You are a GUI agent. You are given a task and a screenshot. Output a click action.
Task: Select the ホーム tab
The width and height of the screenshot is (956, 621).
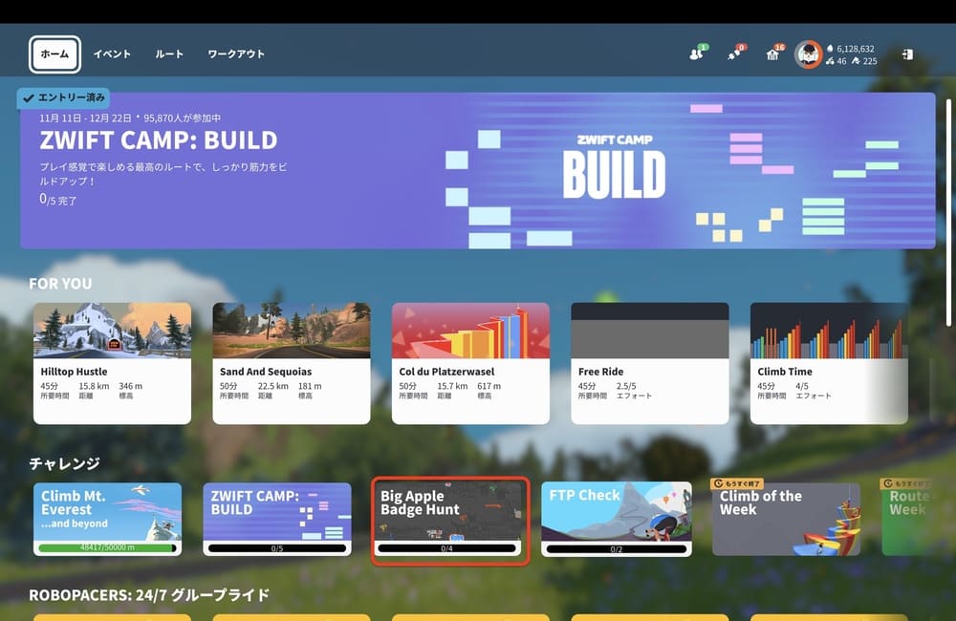pos(54,54)
